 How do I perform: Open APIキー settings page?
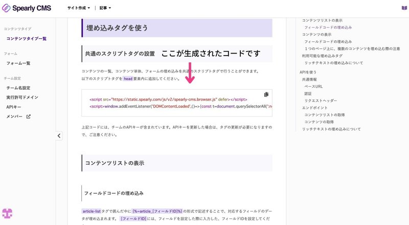click(x=14, y=107)
